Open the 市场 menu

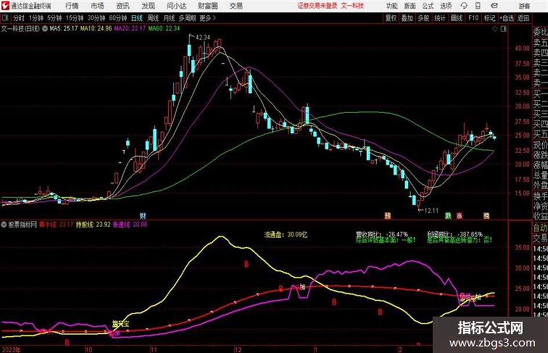(x=97, y=6)
